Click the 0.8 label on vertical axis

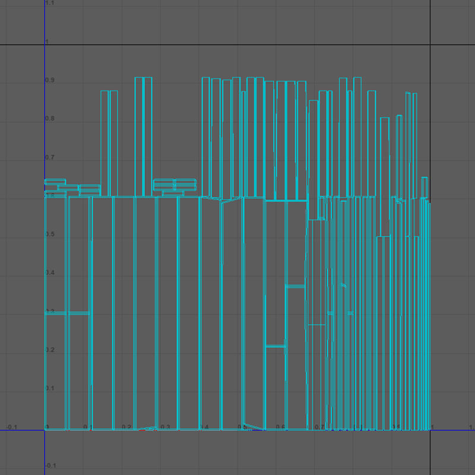tap(50, 119)
